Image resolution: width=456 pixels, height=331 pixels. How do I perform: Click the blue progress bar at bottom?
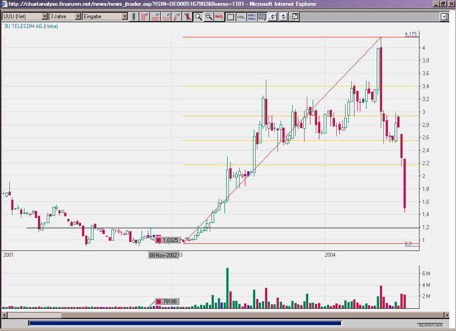click(x=185, y=323)
